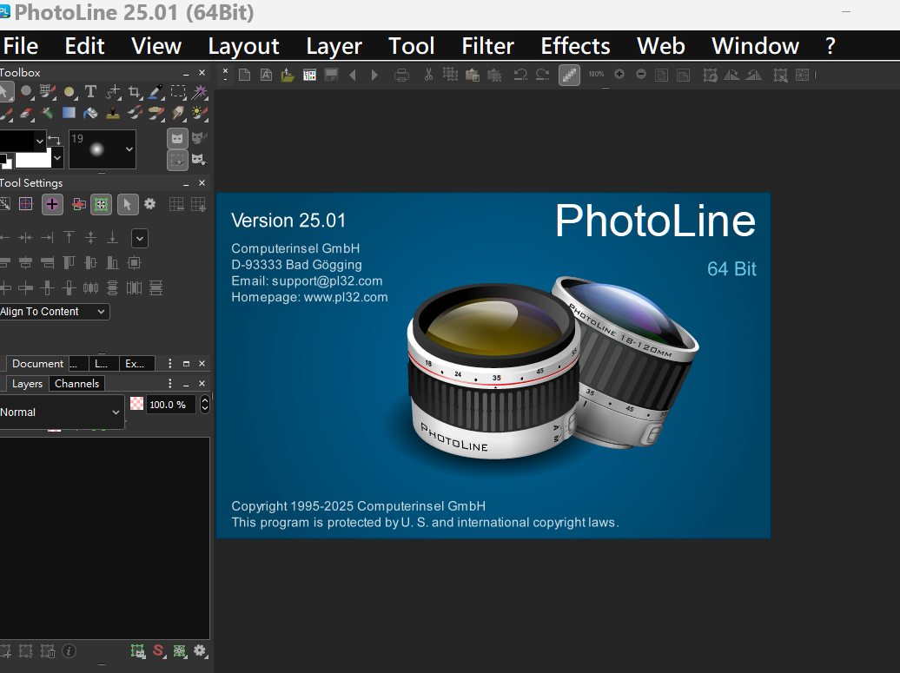Select the Zoom magnifier tool in Toolbox
Image resolution: width=900 pixels, height=673 pixels.
click(26, 92)
